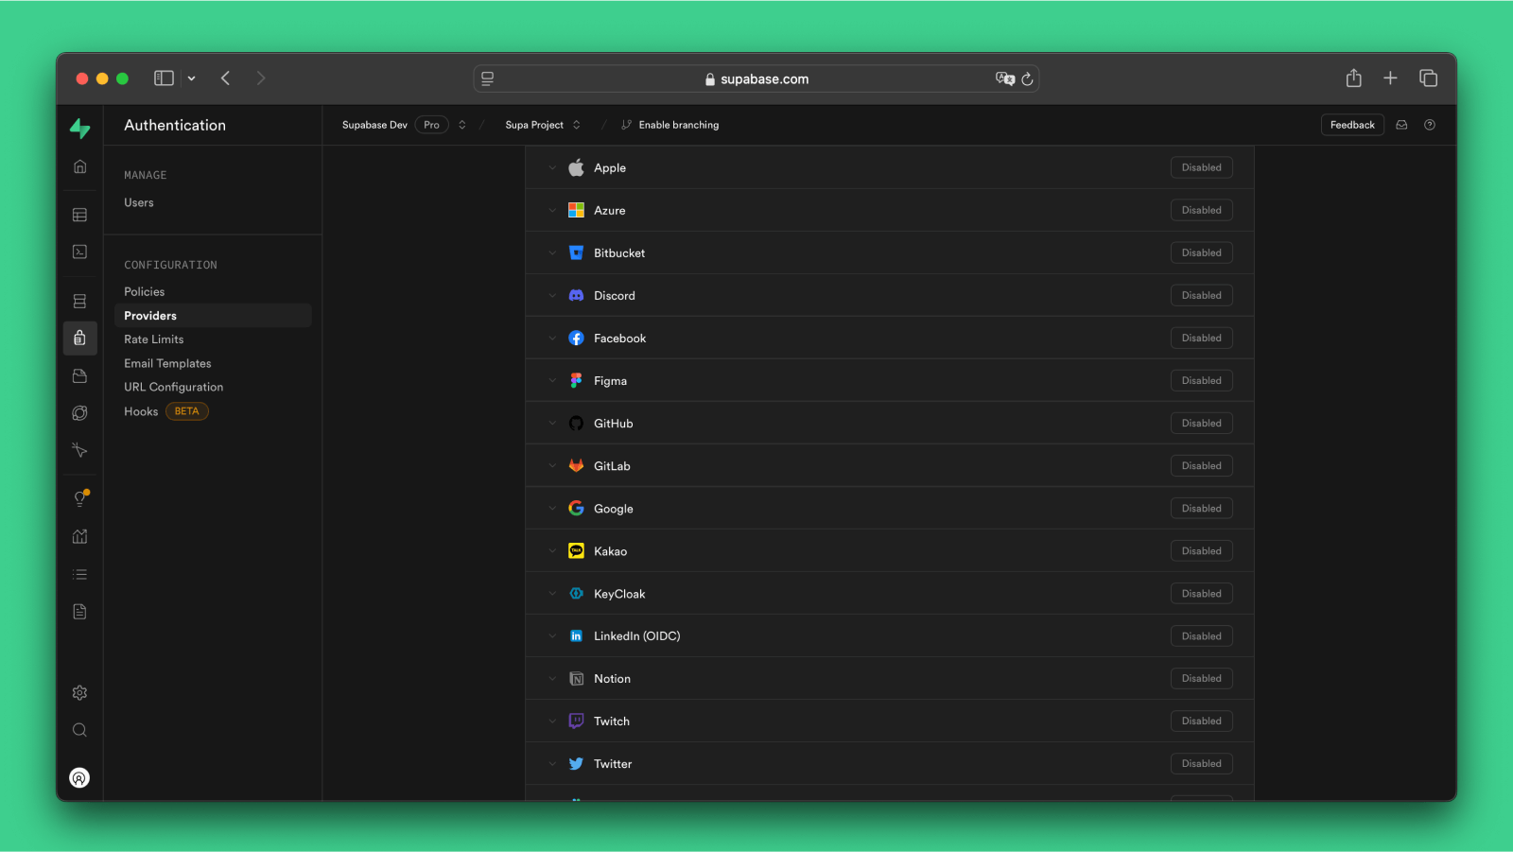Screen dimensions: 1513x852
Task: Expand the Google provider chevron
Action: click(x=552, y=508)
